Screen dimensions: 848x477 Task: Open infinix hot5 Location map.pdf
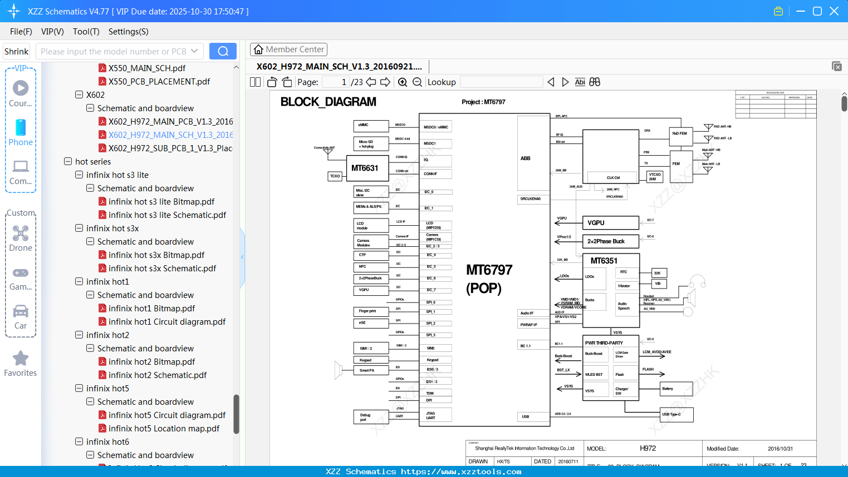159,428
